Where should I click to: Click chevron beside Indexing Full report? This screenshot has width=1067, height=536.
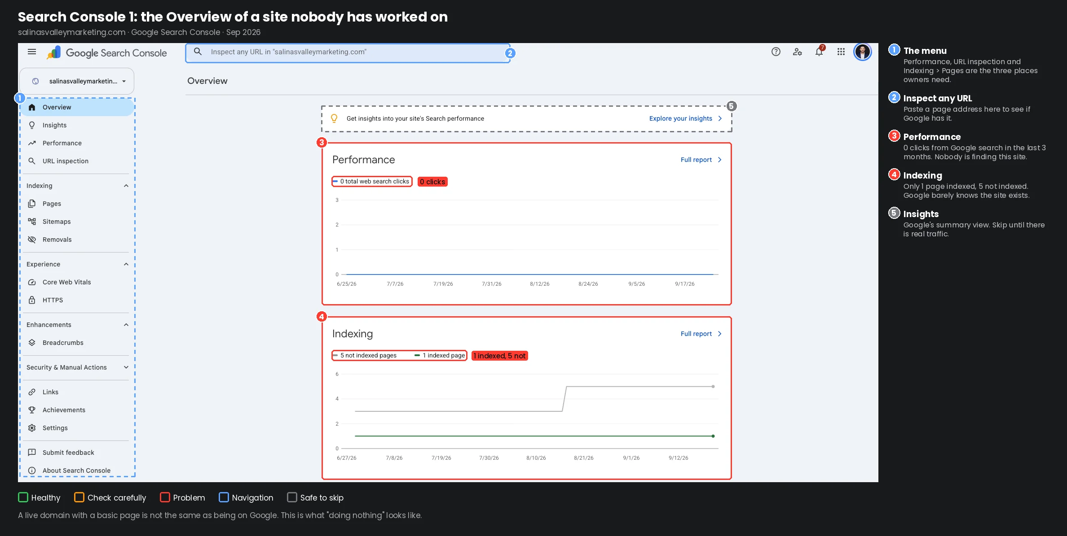720,334
